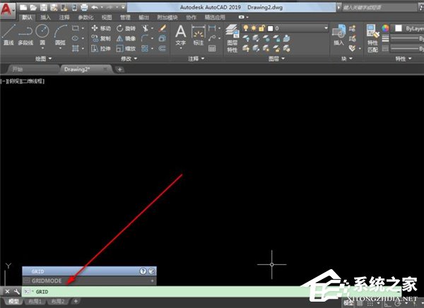Open customization wrench icon beside command line
The image size is (424, 308).
16,292
